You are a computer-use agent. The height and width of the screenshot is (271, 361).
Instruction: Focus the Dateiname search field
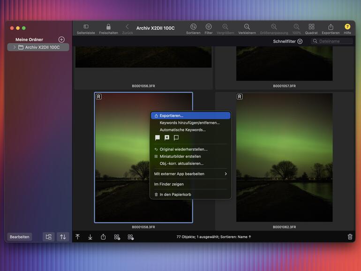332,41
